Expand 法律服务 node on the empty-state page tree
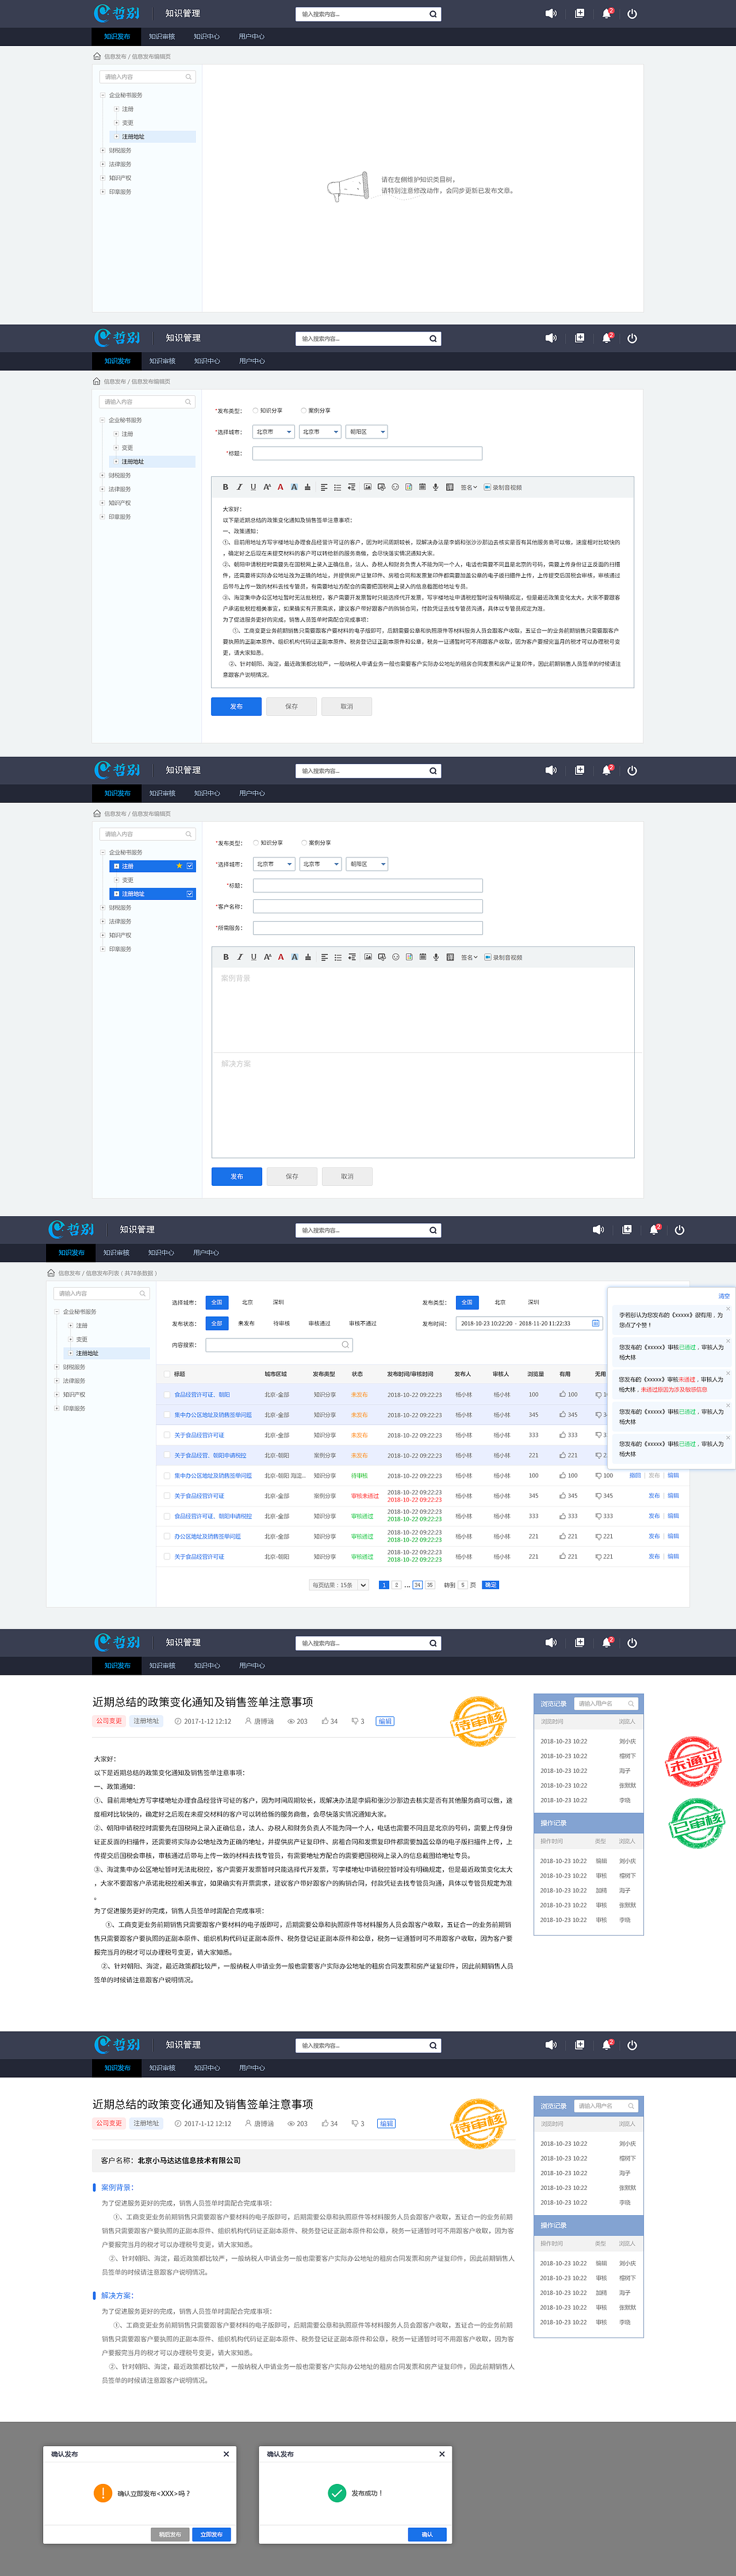 pyautogui.click(x=102, y=164)
